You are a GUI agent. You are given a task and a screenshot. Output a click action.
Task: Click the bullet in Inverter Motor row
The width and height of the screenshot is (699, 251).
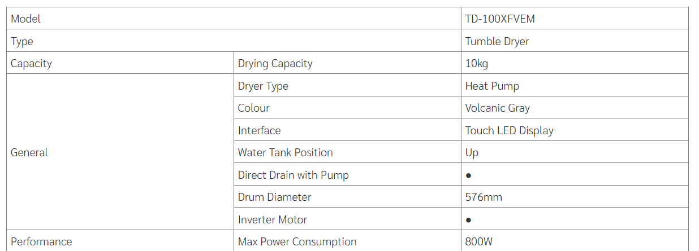coord(469,220)
